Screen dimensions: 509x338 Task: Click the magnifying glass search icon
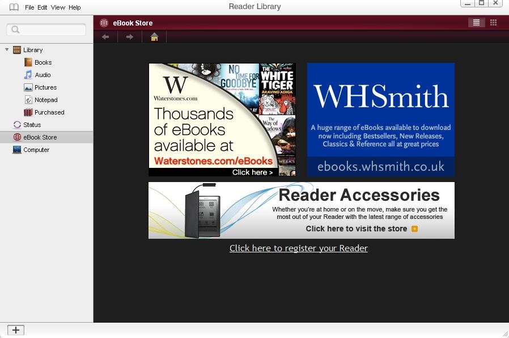(15, 30)
